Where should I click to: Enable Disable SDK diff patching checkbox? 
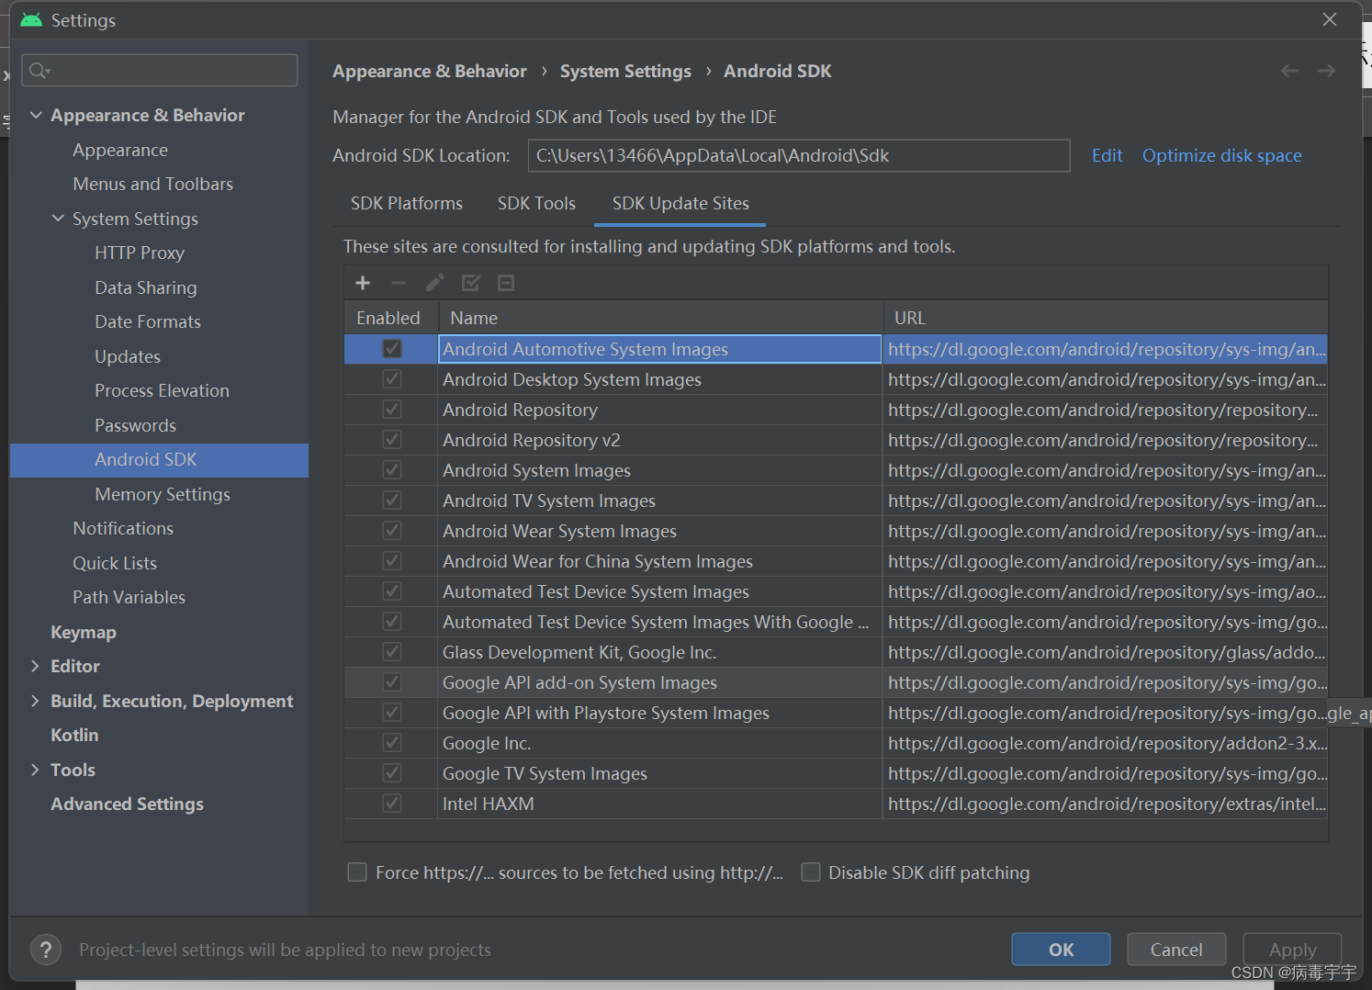[x=811, y=872]
